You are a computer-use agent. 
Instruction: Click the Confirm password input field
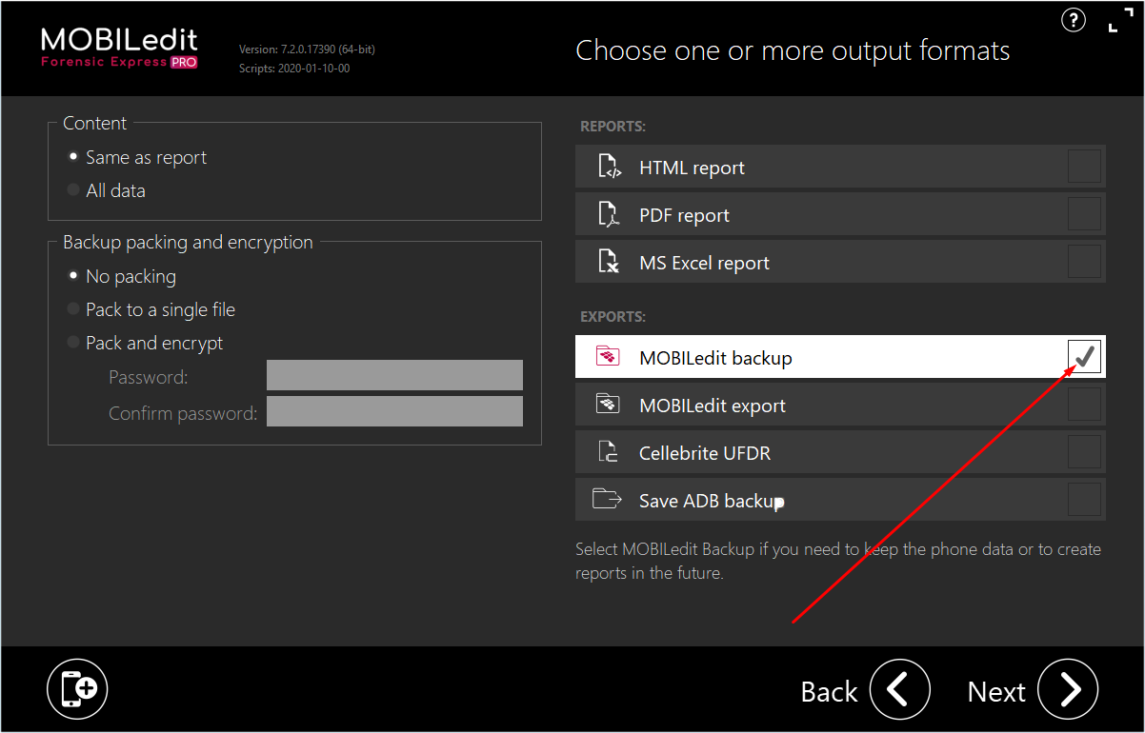[394, 411]
